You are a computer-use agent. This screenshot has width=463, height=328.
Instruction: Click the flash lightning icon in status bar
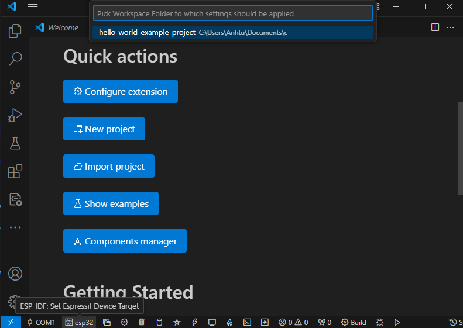pos(194,322)
